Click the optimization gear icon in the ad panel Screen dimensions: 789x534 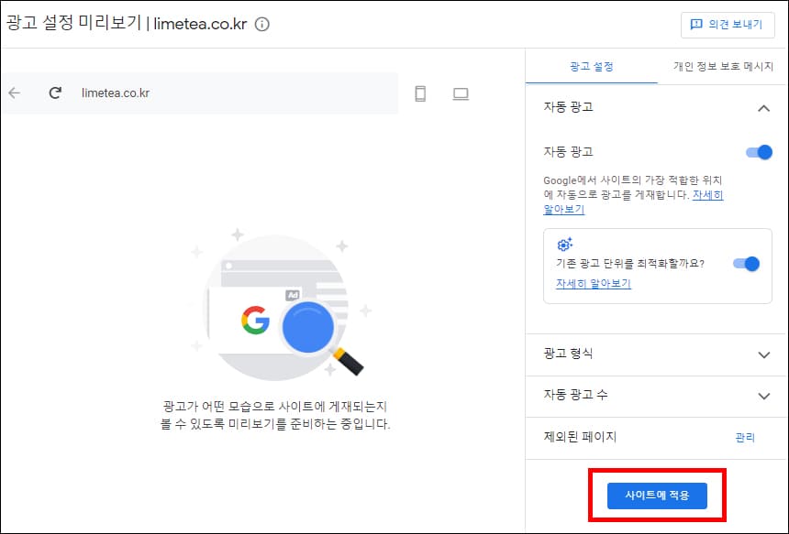565,244
